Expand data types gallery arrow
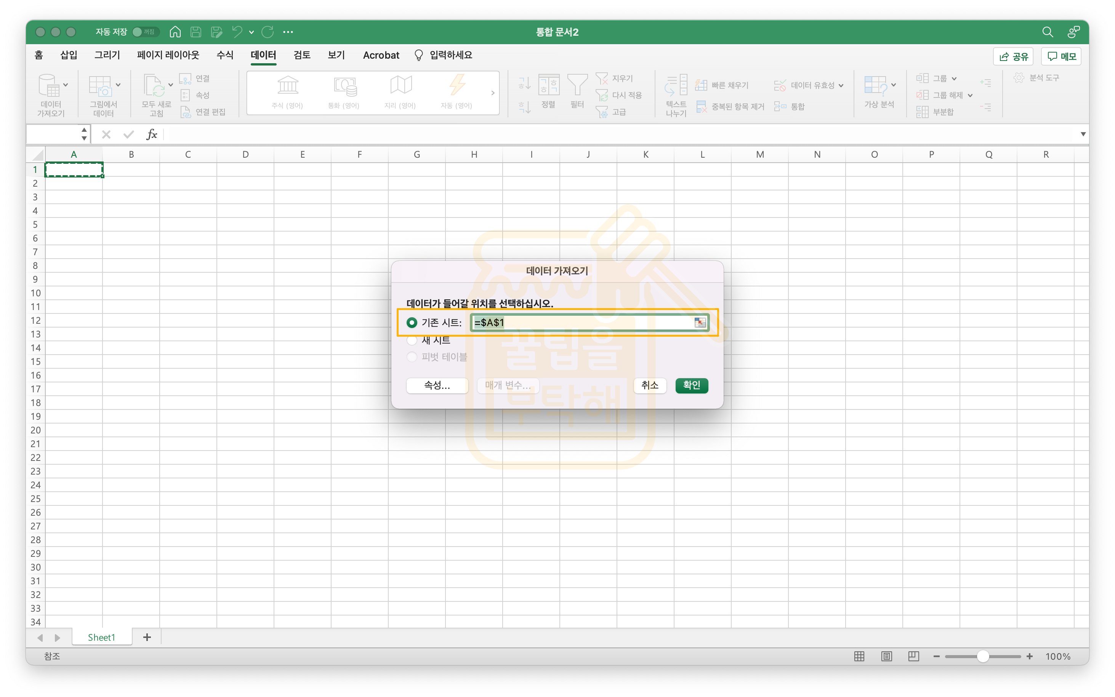This screenshot has height=697, width=1115. (492, 93)
